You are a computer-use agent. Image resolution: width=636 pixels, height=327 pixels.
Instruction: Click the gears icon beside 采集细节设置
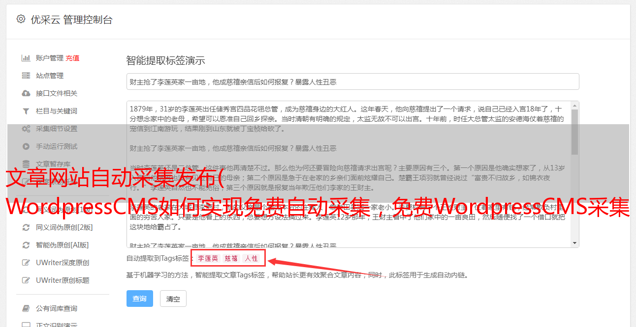pos(26,129)
